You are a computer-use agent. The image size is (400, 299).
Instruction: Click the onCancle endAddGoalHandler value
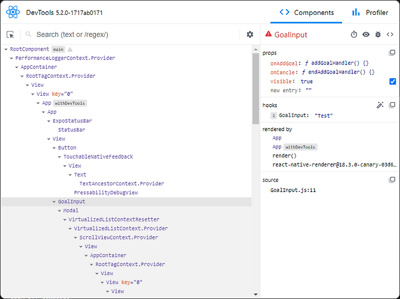(x=338, y=72)
